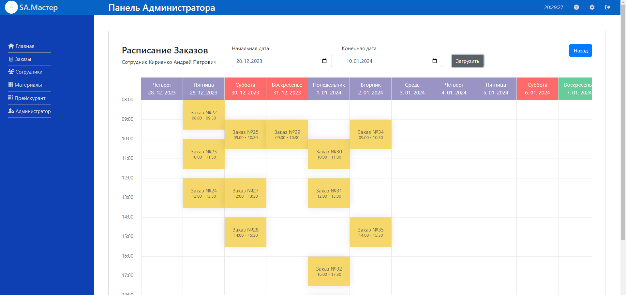The height and width of the screenshot is (295, 626).
Task: Open settings via the gear icon
Action: 592,7
